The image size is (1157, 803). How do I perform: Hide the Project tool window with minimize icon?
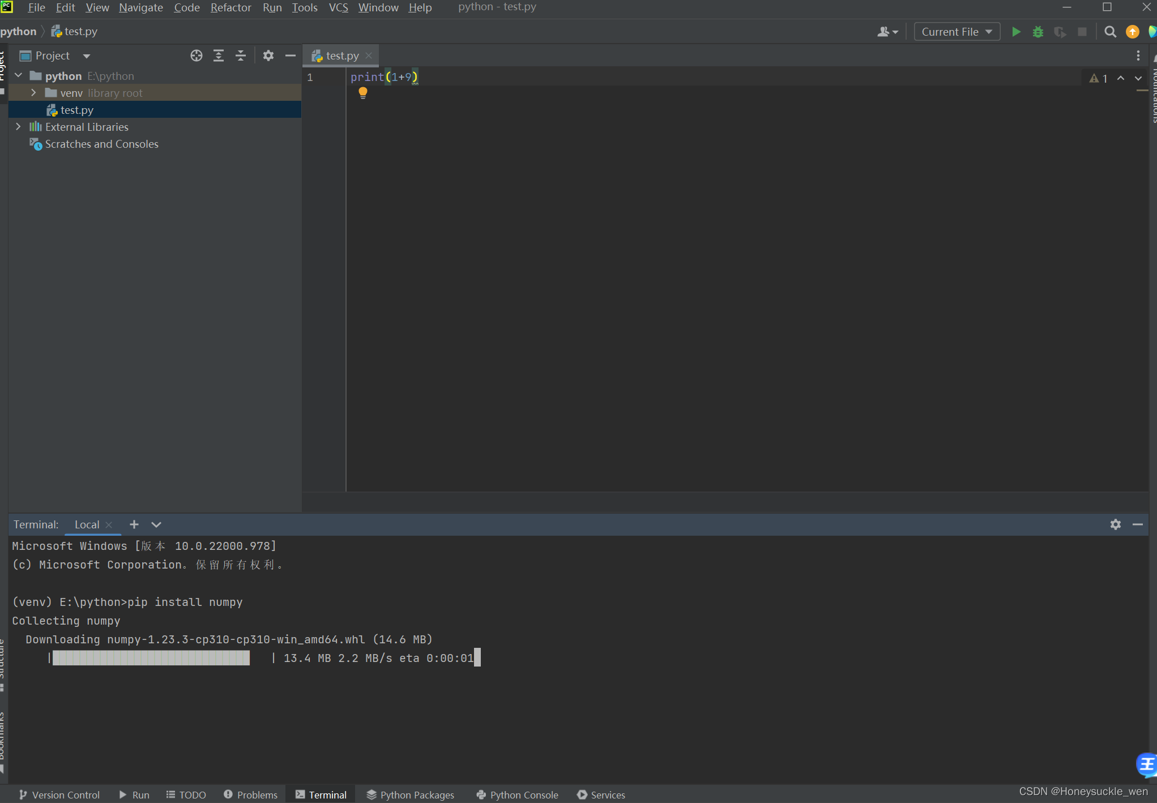291,55
